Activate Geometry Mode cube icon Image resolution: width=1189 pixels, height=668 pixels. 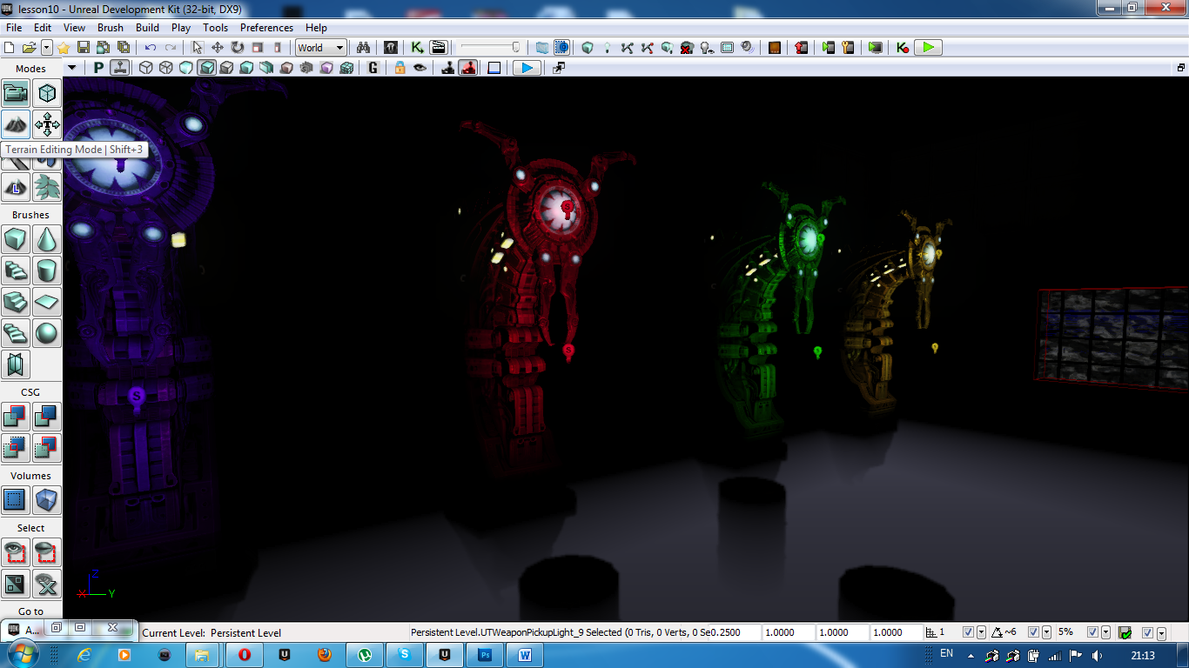point(47,93)
